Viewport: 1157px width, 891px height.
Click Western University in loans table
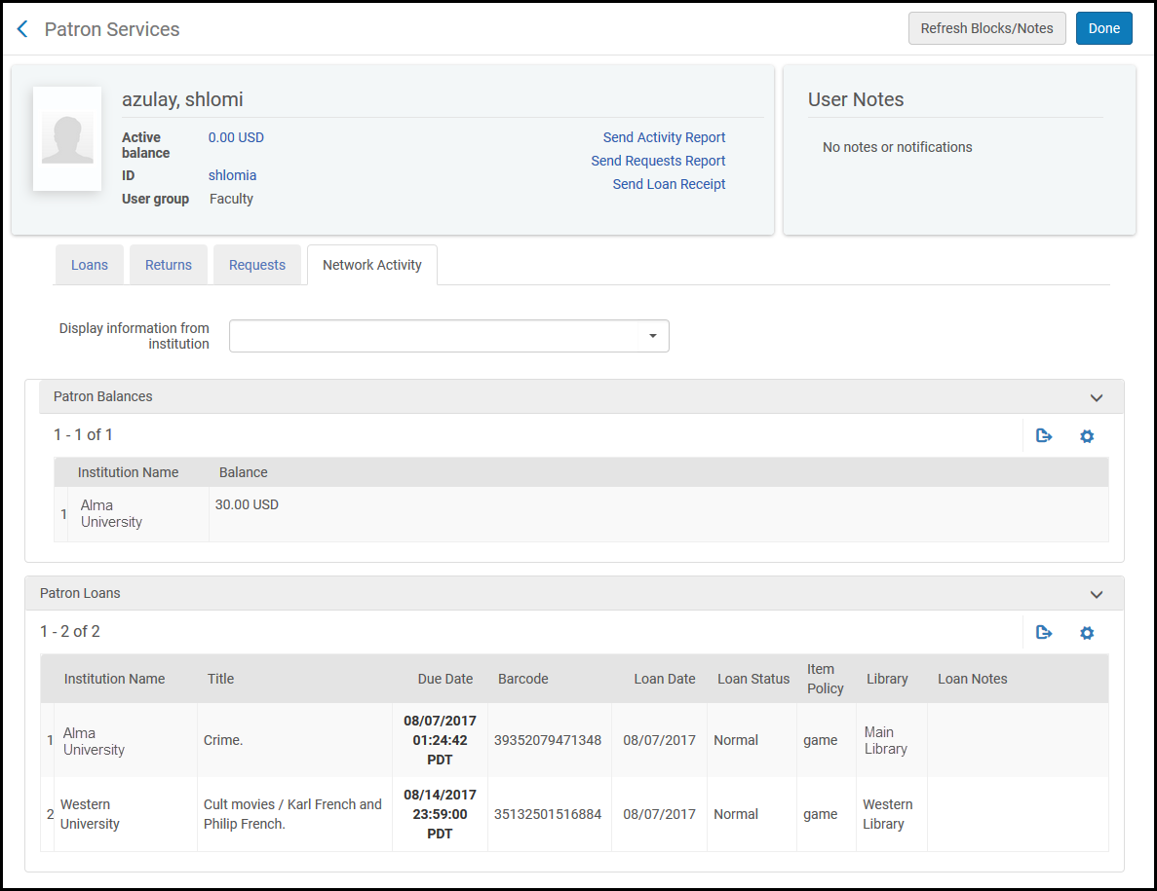[x=90, y=814]
